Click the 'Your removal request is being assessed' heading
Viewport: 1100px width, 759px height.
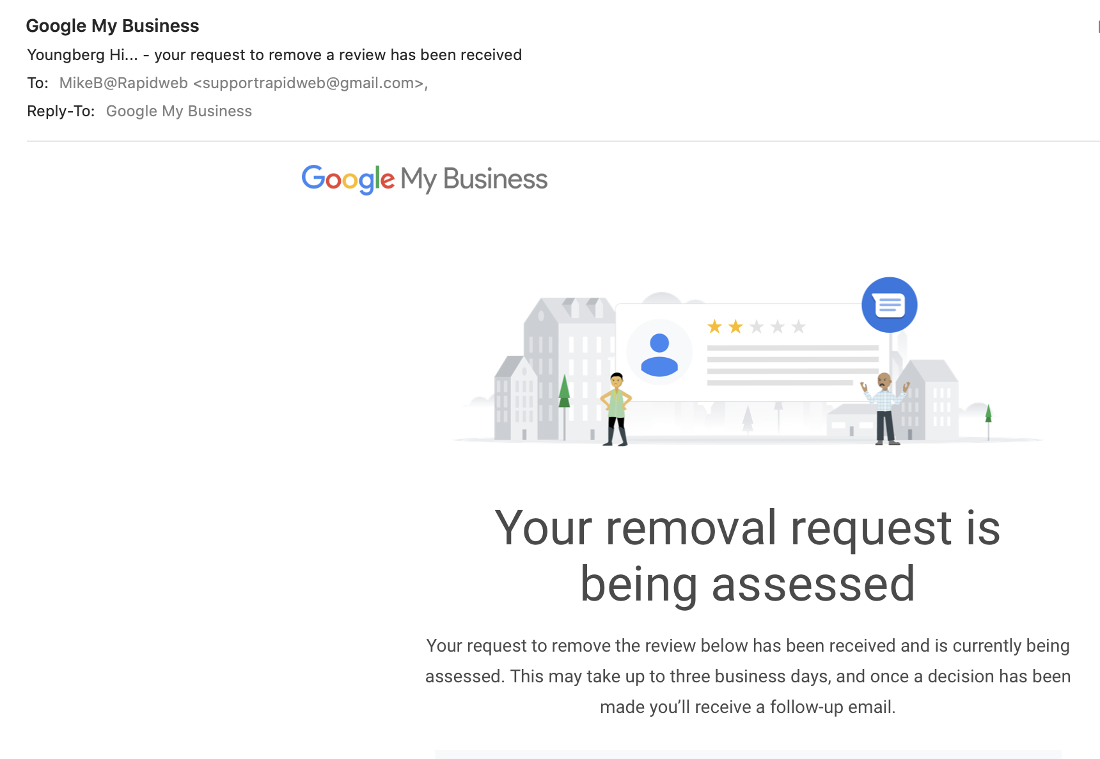point(748,556)
